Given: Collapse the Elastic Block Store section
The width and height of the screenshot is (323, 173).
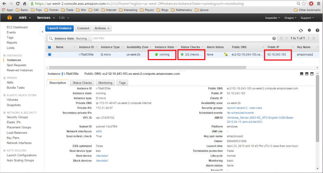Looking at the screenshot, I should 4,95.
